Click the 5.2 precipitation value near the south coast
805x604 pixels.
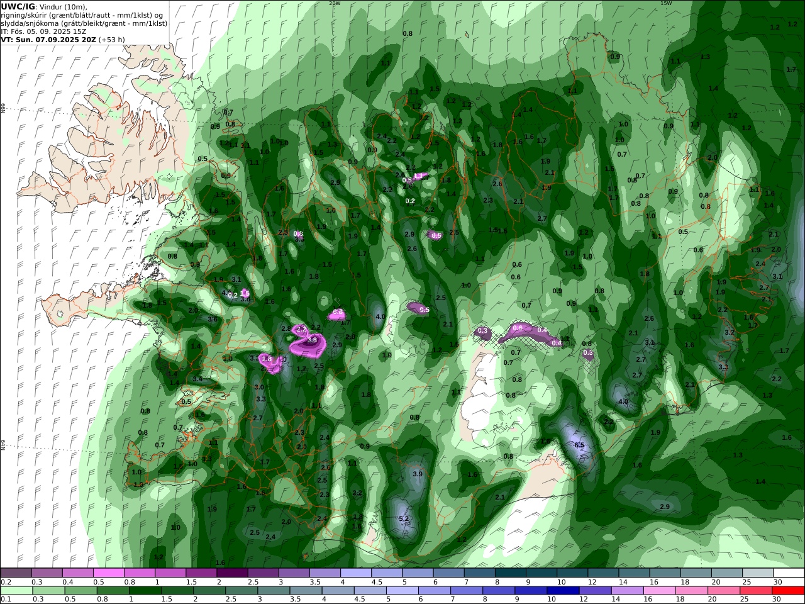[x=404, y=519]
